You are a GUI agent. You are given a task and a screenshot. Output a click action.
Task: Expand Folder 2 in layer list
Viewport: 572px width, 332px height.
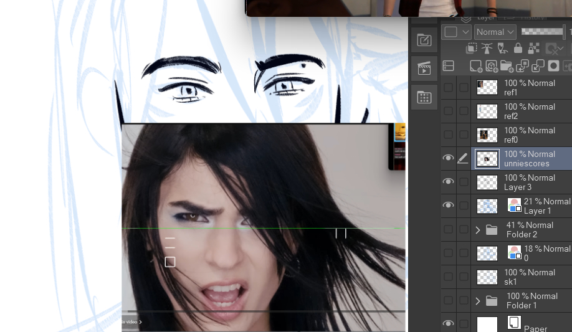tap(478, 230)
